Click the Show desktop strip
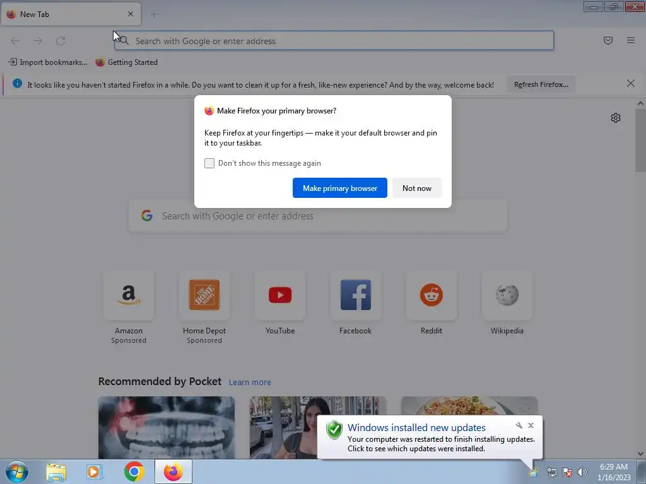This screenshot has height=484, width=646. [642, 471]
